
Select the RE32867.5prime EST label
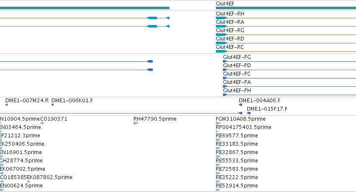(237, 152)
